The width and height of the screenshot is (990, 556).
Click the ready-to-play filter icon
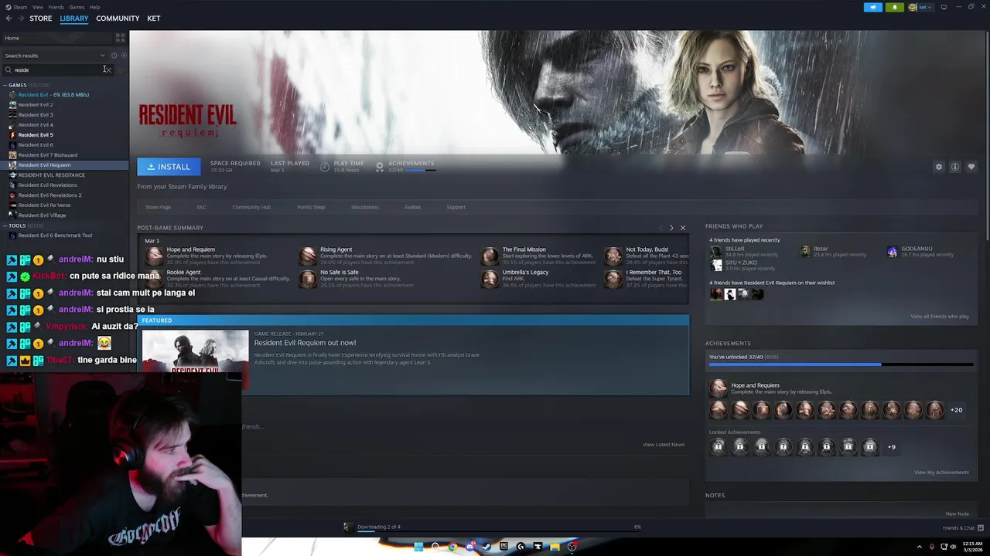pos(124,56)
